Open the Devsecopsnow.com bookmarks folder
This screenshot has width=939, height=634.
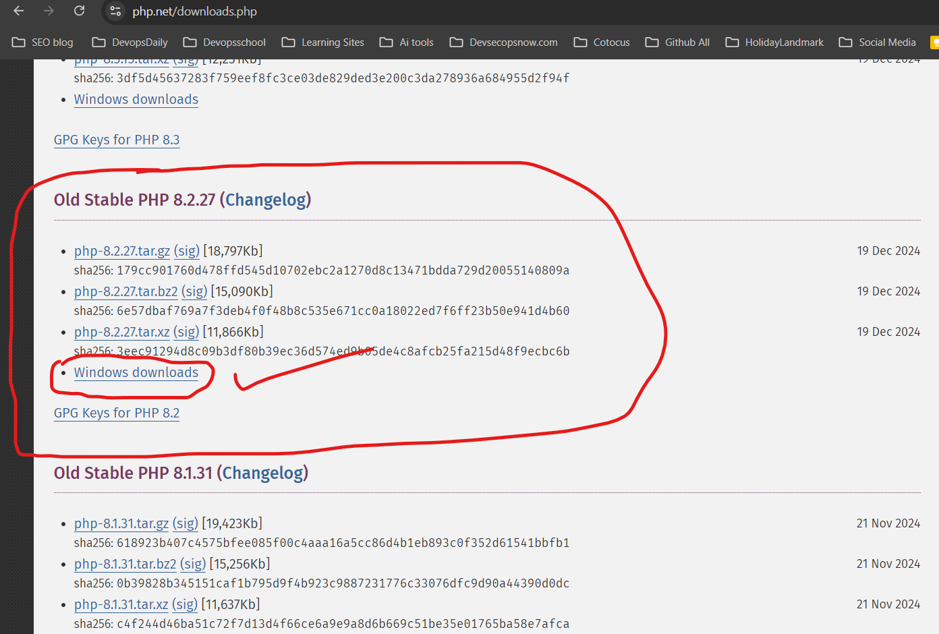pyautogui.click(x=503, y=42)
